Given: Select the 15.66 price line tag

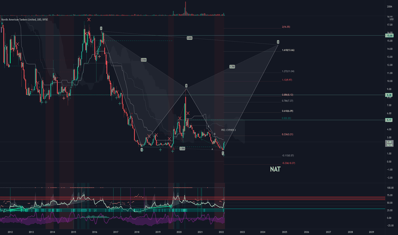Looking at the screenshot, I should 389,35.
